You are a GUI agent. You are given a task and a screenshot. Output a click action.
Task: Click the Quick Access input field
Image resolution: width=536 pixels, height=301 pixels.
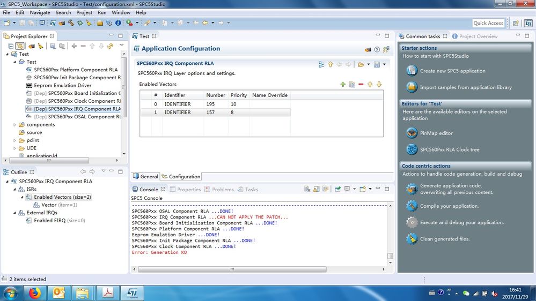488,23
